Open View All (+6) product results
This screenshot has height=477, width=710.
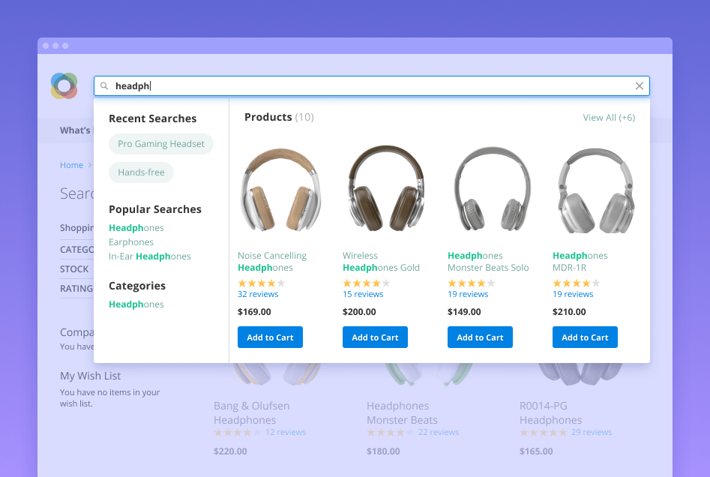coord(609,117)
